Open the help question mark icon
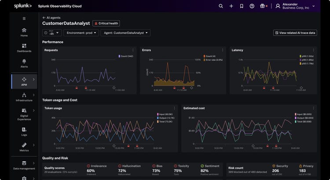The width and height of the screenshot is (330, 180). (252, 6)
